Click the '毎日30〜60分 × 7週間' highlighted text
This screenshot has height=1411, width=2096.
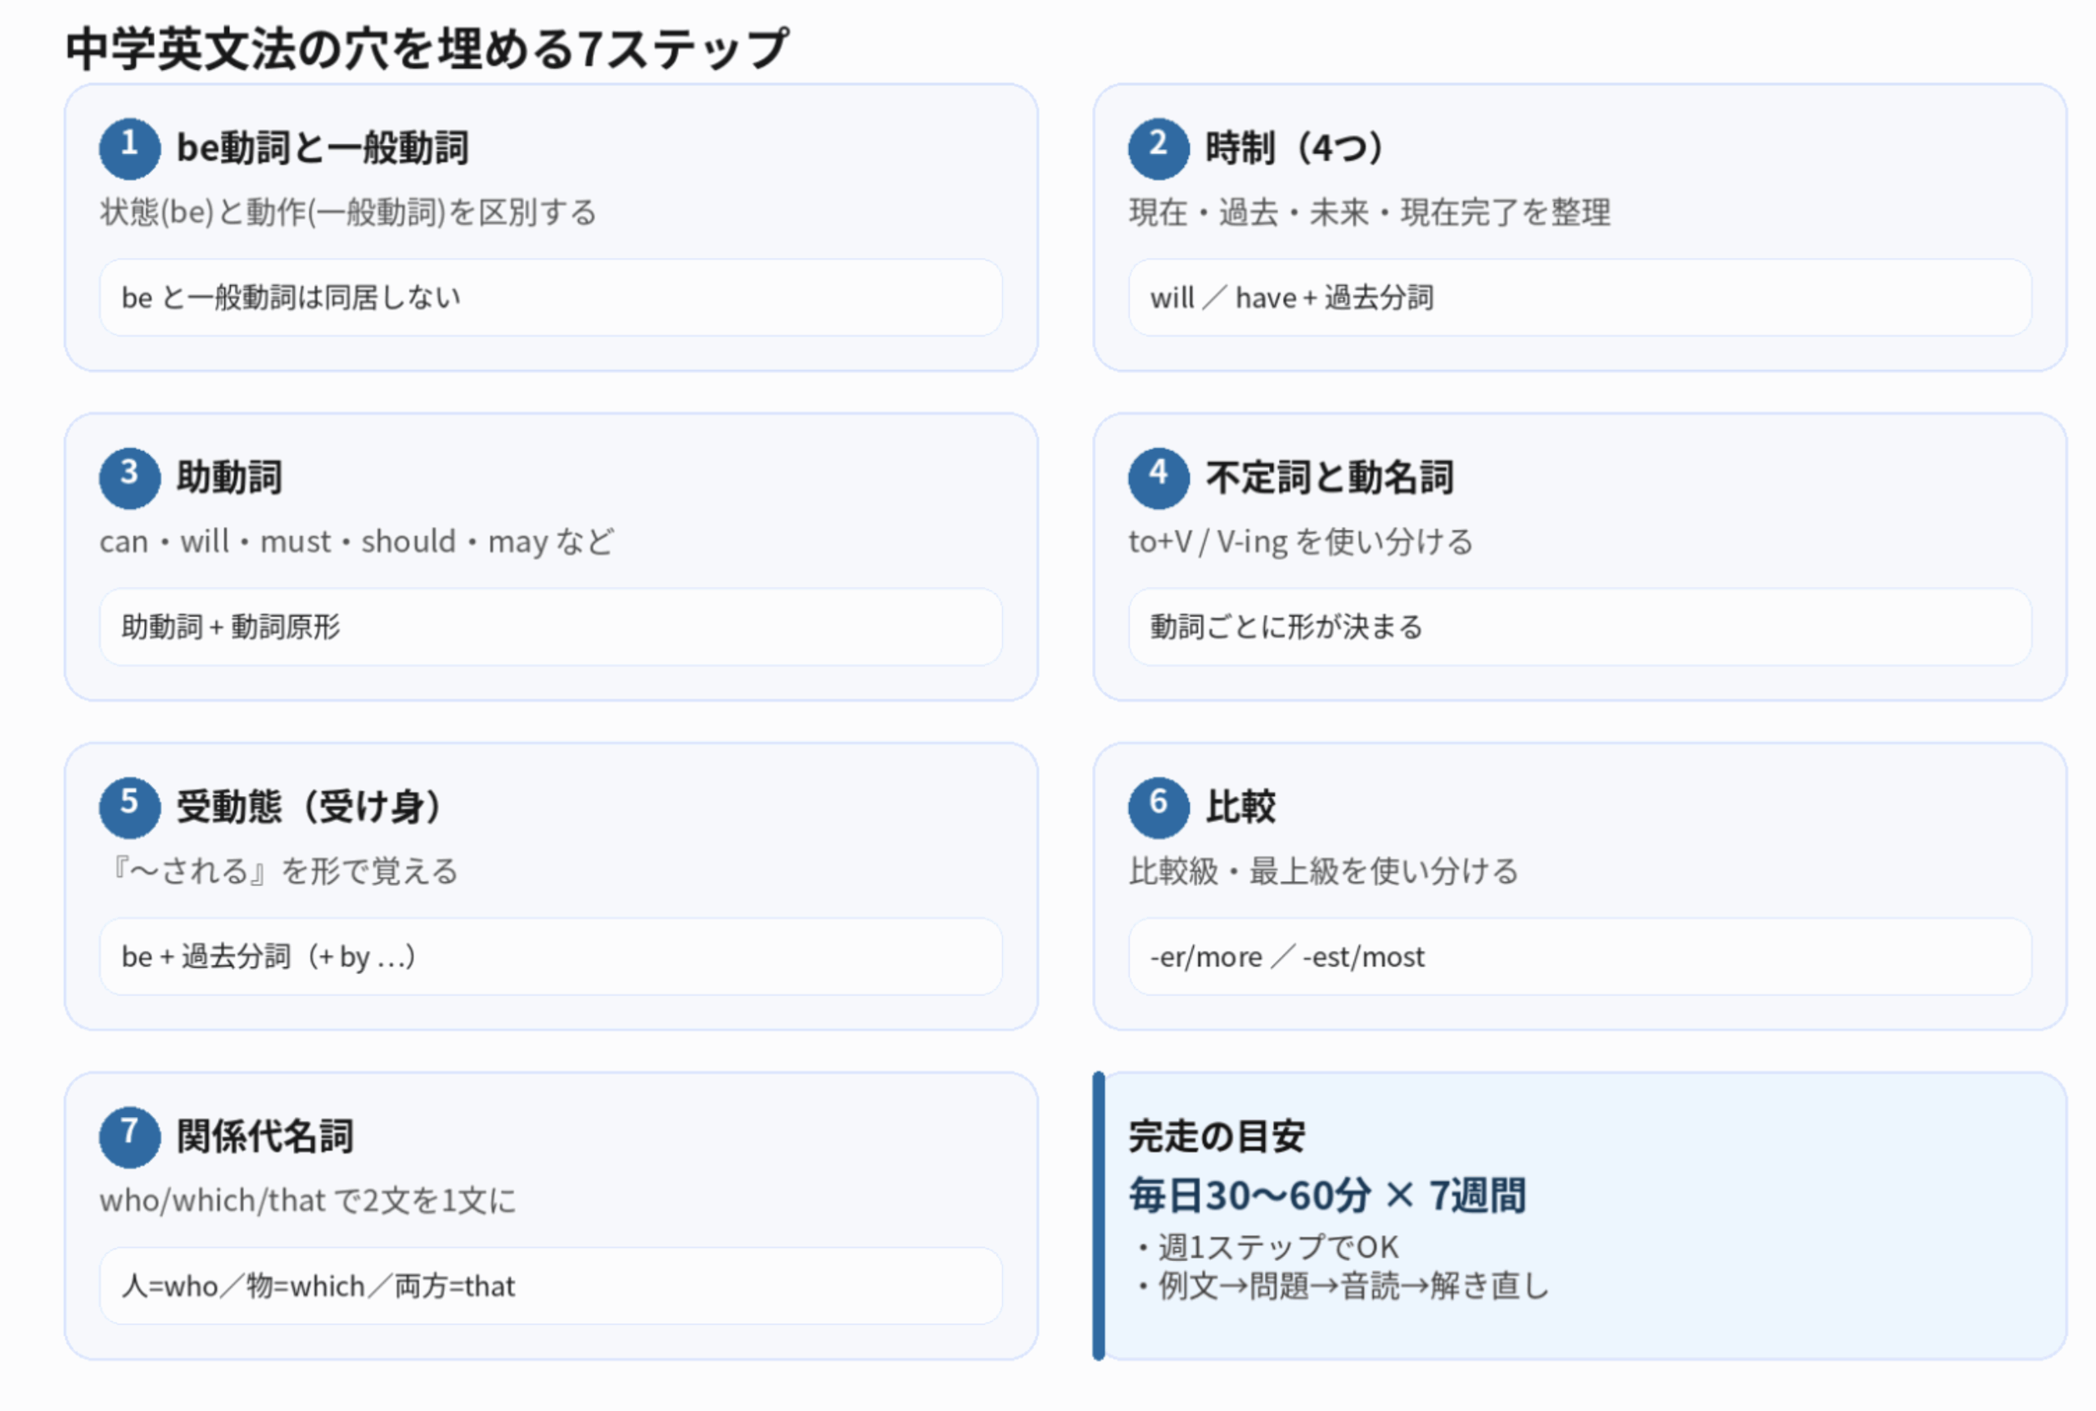pos(1328,1196)
